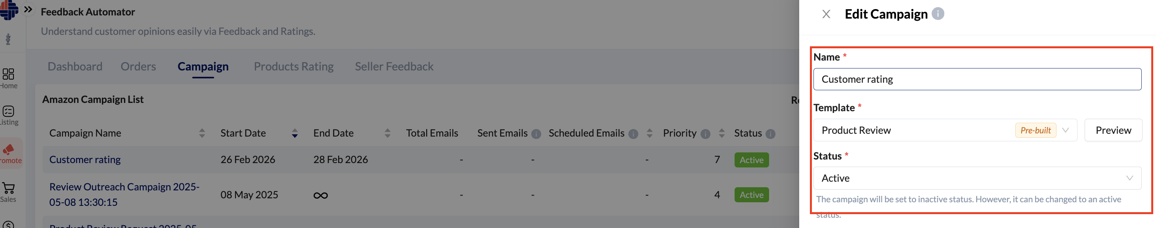Screen dimensions: 1156x228
Task: Expand the sidebar with double-chevron icon
Action: point(28,9)
